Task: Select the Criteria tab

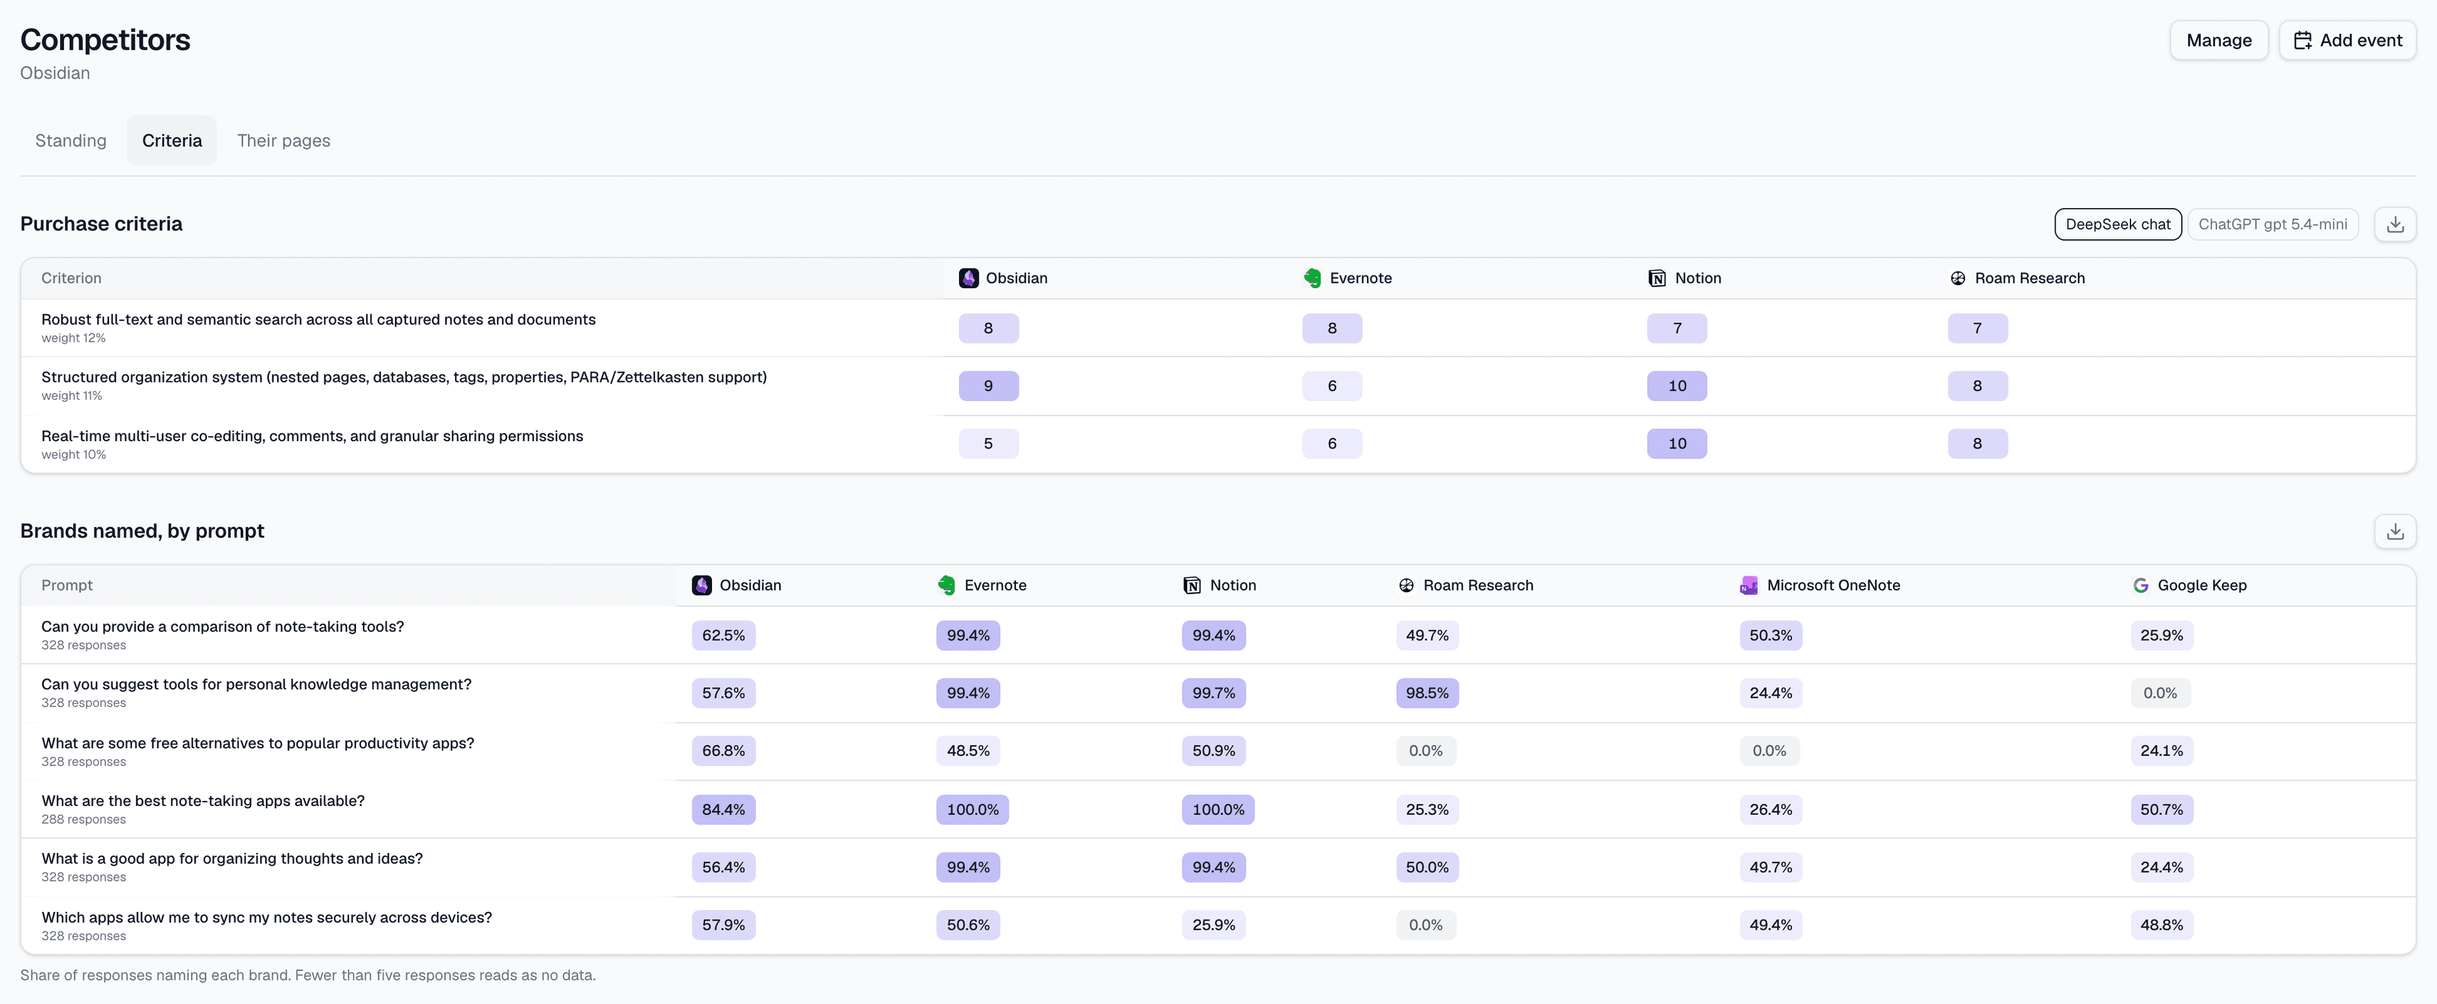Action: click(x=172, y=140)
